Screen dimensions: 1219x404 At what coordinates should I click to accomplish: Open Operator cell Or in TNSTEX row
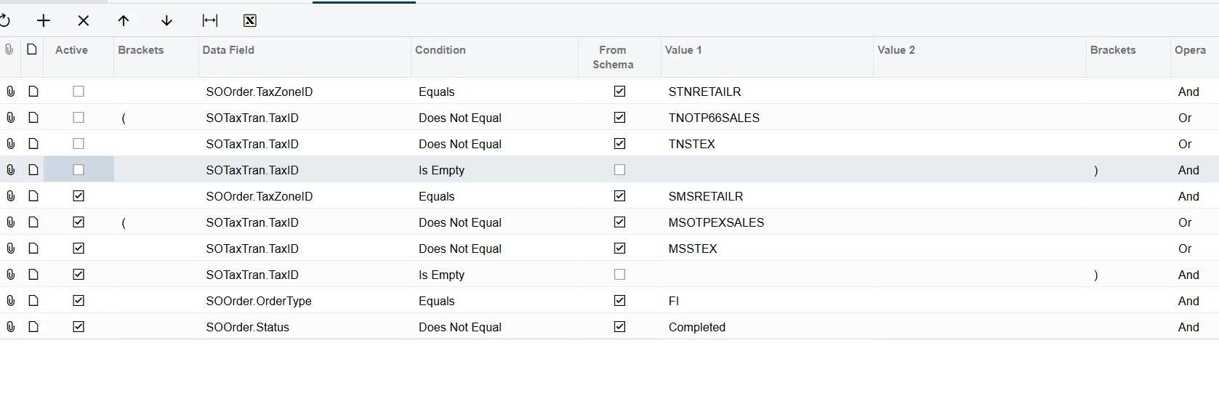(x=1195, y=144)
